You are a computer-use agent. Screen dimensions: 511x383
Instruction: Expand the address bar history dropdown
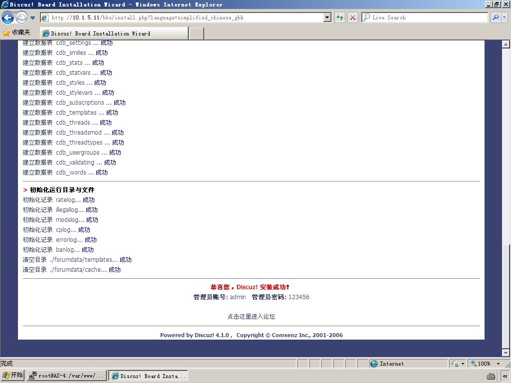tap(327, 17)
